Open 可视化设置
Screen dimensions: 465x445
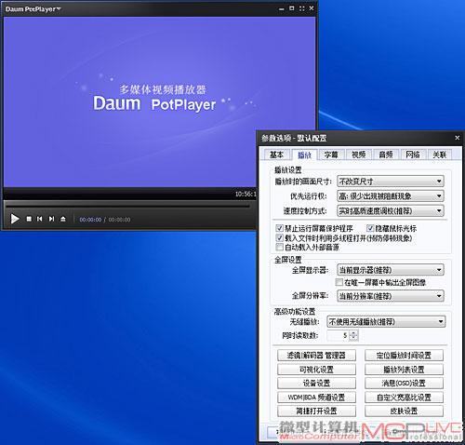[x=316, y=370]
